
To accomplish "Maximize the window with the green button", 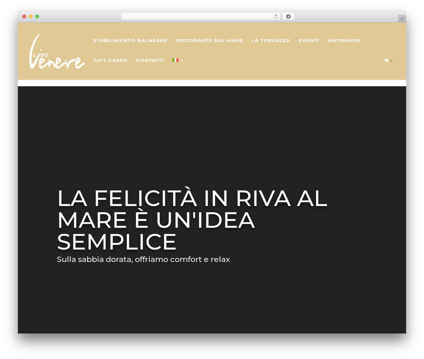I will point(37,17).
